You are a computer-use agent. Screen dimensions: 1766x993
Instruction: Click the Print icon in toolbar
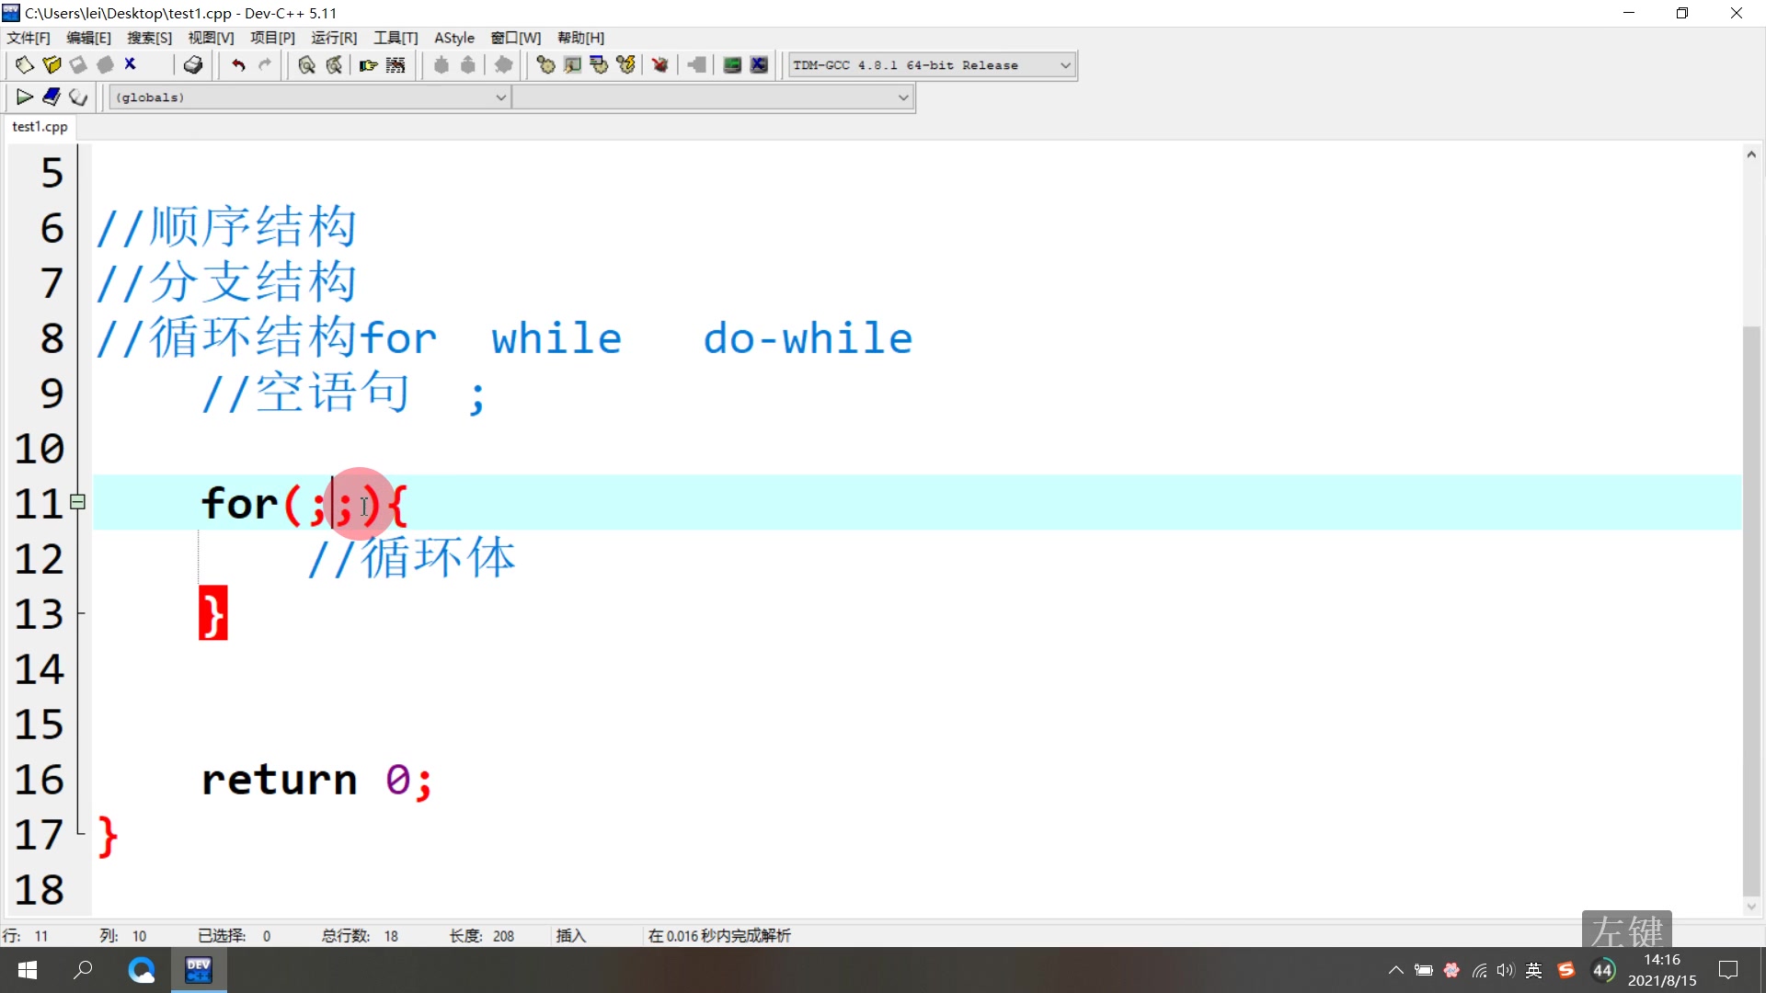pyautogui.click(x=193, y=65)
